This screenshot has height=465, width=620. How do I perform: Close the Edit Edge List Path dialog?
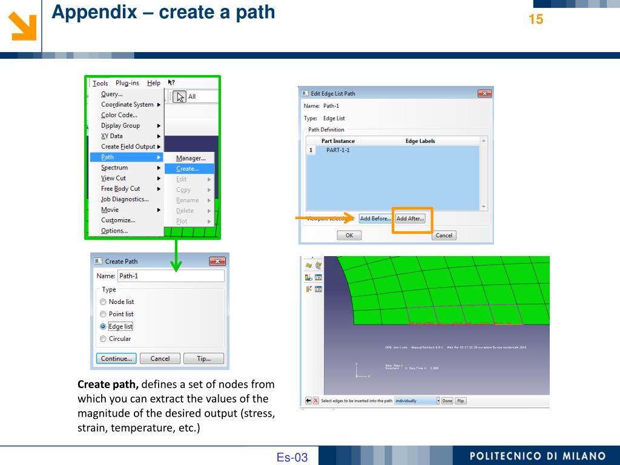click(x=484, y=93)
